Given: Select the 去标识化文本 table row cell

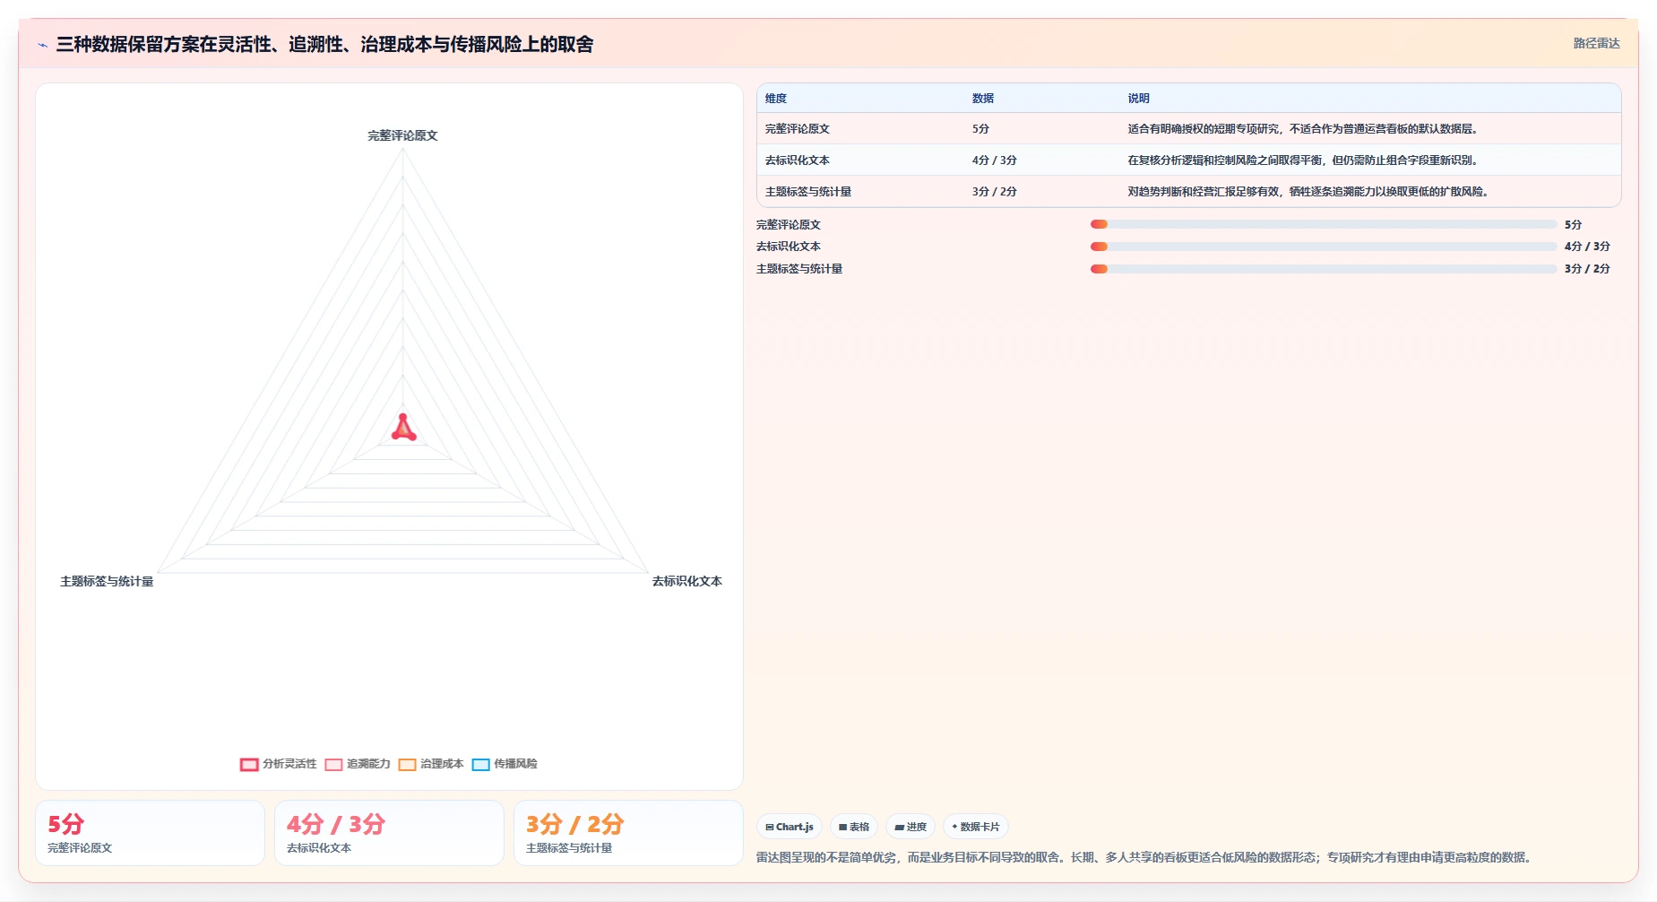Looking at the screenshot, I should click(798, 160).
